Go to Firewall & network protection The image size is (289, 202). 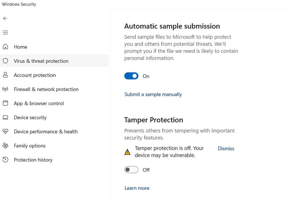point(46,89)
